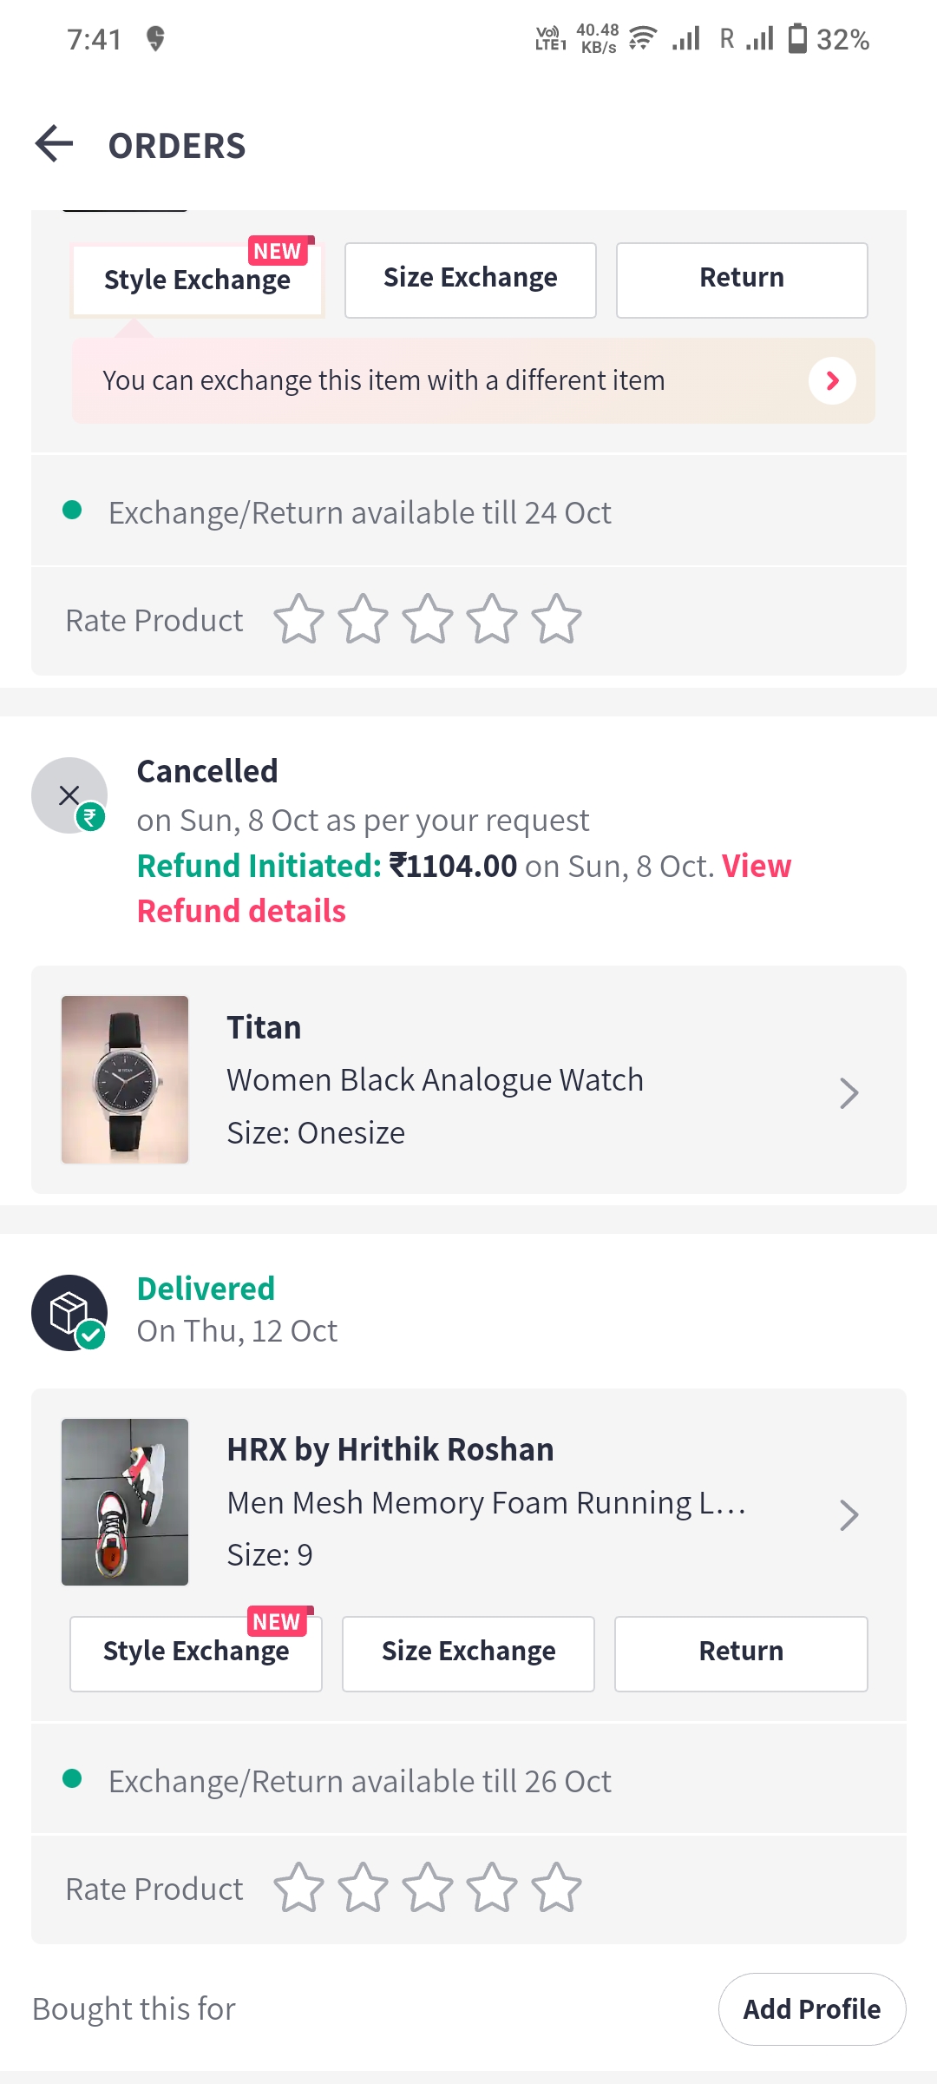Image resolution: width=937 pixels, height=2084 pixels.
Task: Give the top product one star
Action: click(x=298, y=620)
